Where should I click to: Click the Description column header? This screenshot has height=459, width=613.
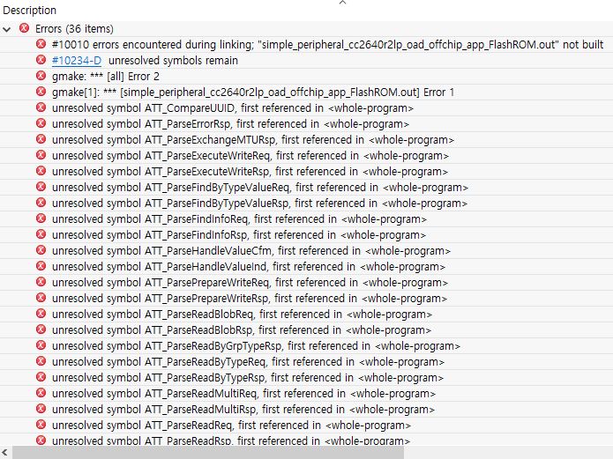click(30, 11)
